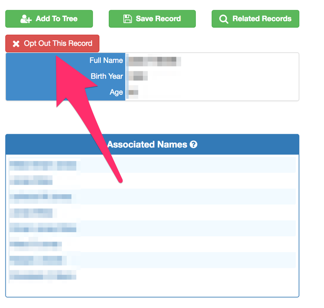Click the help question mark beside Associated Names
This screenshot has width=324, height=308.
(193, 144)
